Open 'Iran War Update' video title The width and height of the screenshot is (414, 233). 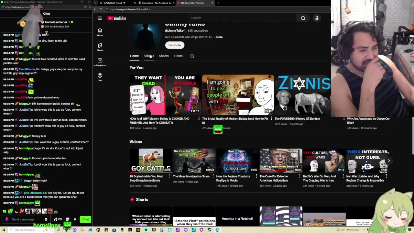[x=365, y=178]
